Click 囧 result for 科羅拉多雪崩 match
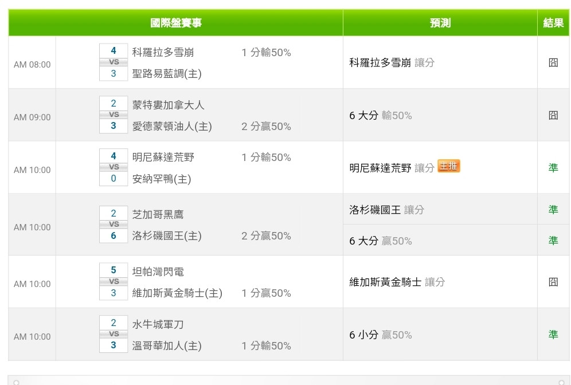Screen dimensions: 571x385 (x=553, y=62)
